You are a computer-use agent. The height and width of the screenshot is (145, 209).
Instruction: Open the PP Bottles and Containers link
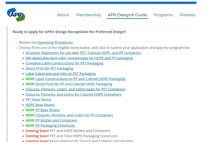(56, 120)
